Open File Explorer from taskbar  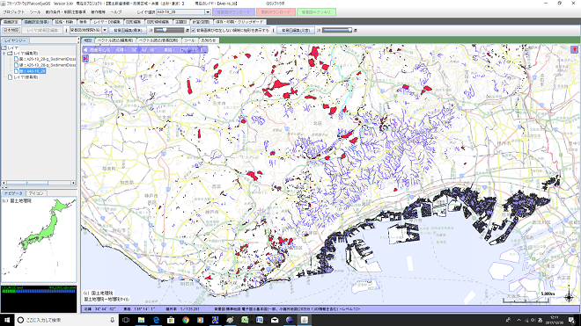coord(141,320)
